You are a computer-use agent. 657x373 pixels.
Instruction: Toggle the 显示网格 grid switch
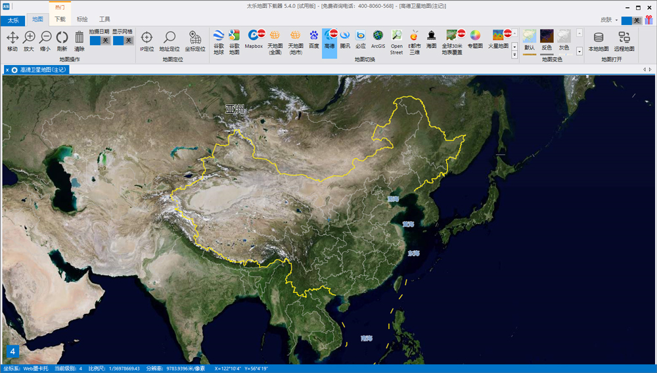coord(122,41)
